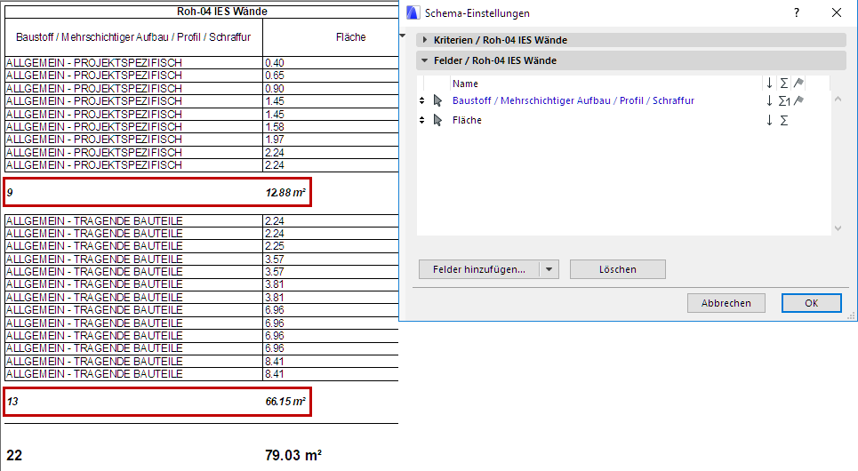This screenshot has width=858, height=471.
Task: Click sum Σ icon in Name header
Action: (784, 84)
